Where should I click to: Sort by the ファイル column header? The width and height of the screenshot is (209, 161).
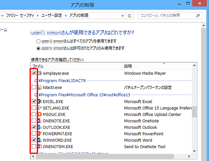click(76, 66)
